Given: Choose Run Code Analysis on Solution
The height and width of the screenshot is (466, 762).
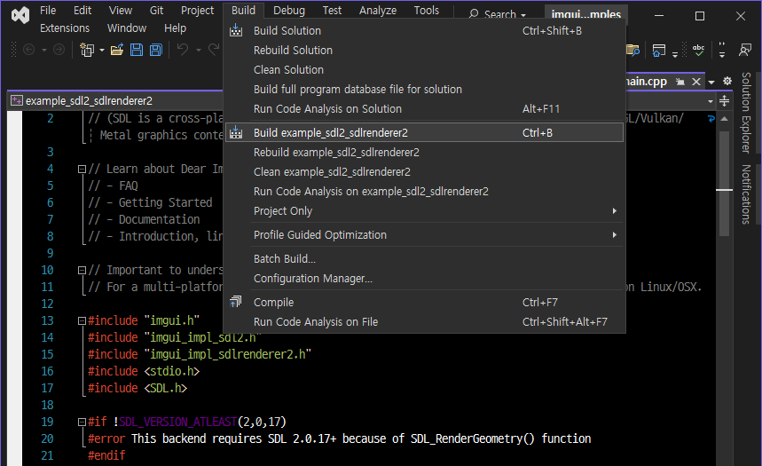Looking at the screenshot, I should 424,108.
